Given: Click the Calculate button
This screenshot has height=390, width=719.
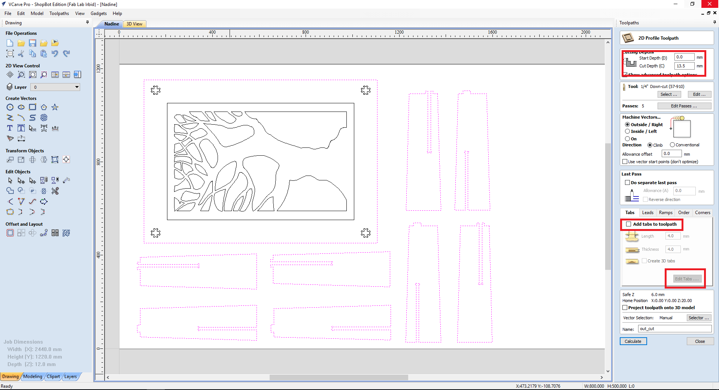Looking at the screenshot, I should pos(633,341).
